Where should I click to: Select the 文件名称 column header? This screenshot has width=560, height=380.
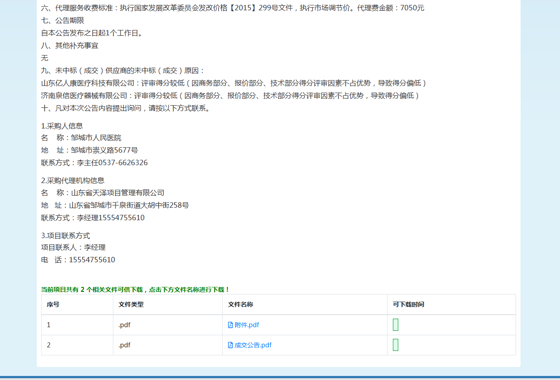coord(241,304)
